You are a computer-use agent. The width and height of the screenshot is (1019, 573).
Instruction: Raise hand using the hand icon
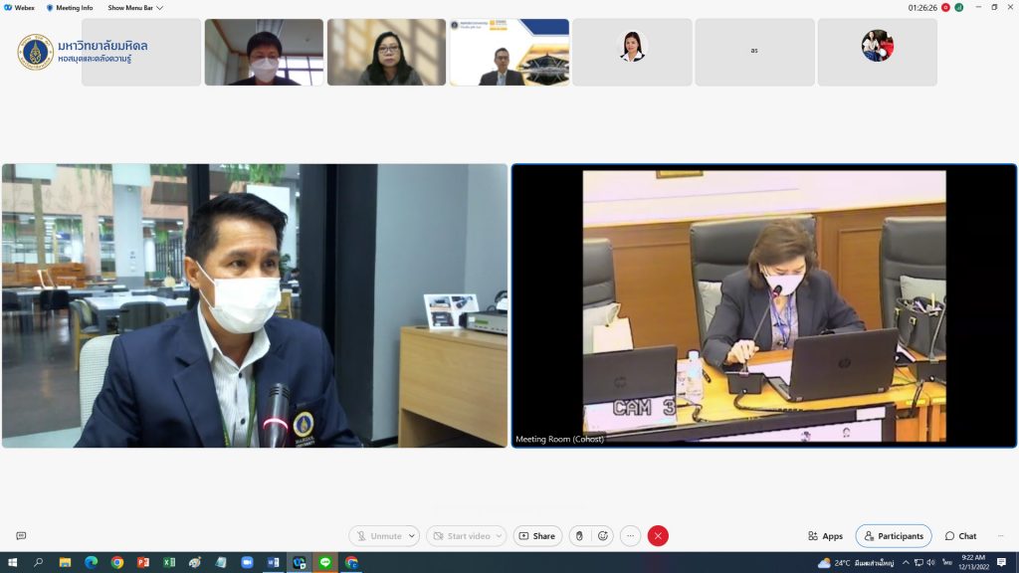(579, 536)
